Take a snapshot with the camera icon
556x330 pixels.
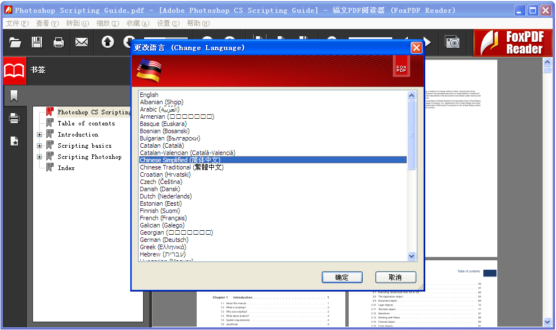tap(452, 42)
